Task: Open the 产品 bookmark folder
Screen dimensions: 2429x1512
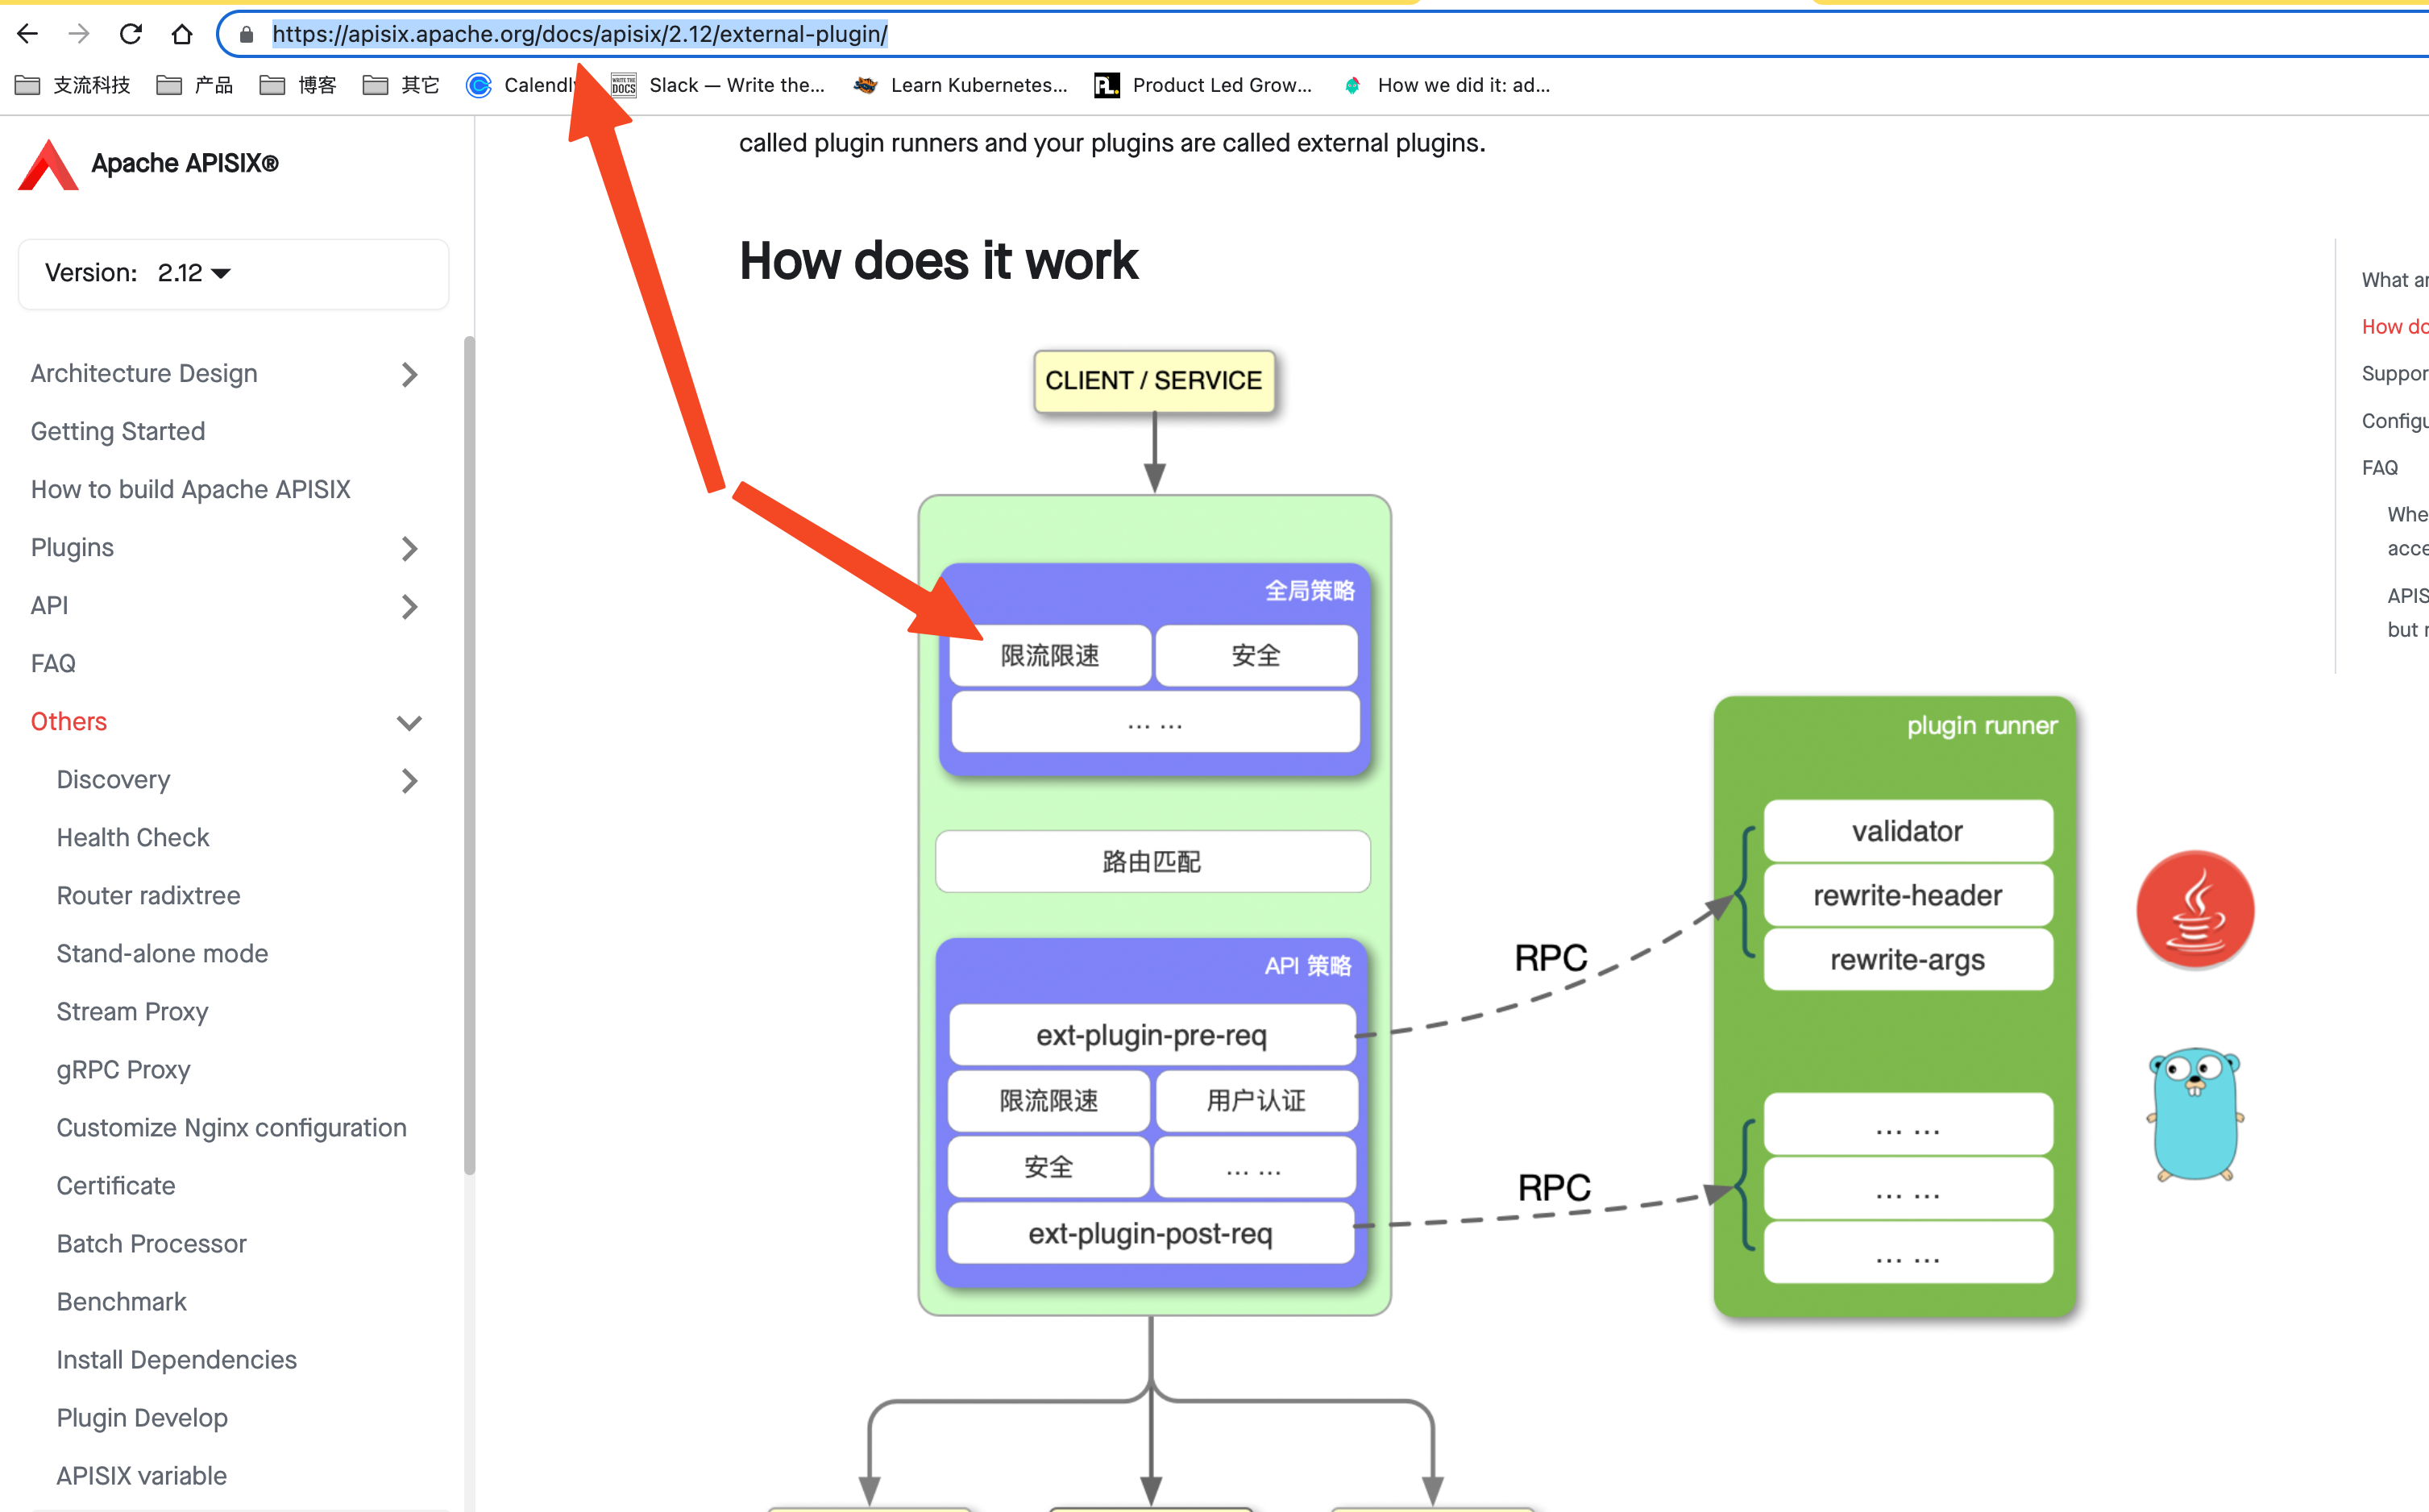Action: pos(195,85)
